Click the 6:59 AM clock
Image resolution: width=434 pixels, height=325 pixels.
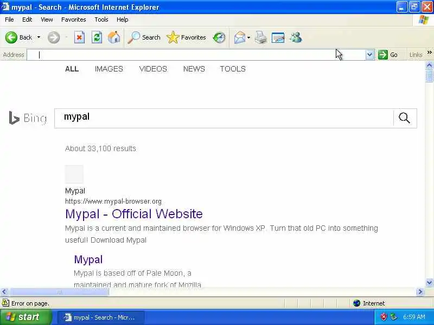tap(414, 317)
